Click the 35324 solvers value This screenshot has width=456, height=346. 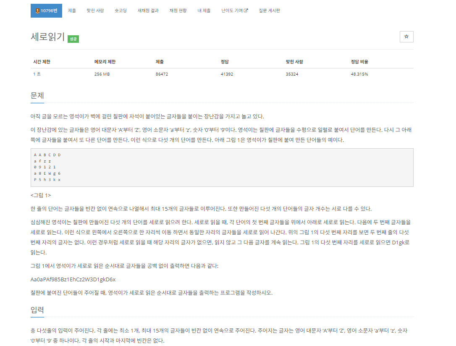(x=292, y=74)
